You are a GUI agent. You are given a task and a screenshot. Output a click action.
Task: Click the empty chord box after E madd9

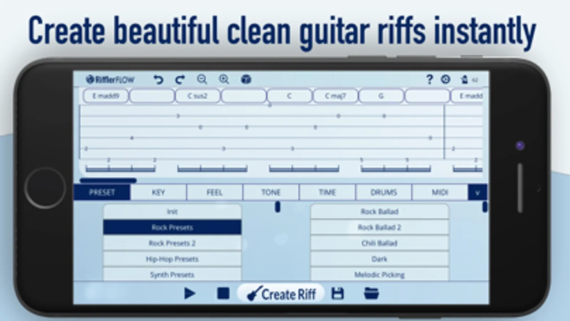[152, 96]
